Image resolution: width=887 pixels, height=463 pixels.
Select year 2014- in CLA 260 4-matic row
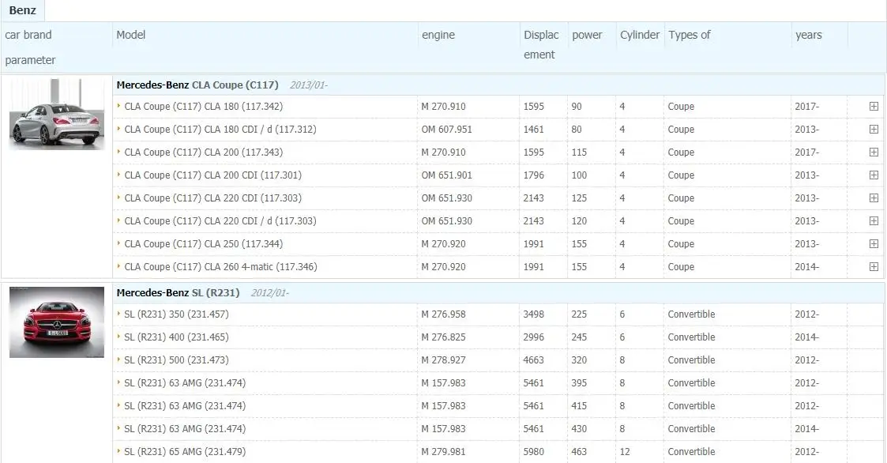[806, 266]
